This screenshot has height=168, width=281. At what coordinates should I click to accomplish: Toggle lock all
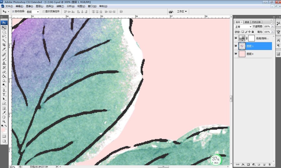(253, 32)
